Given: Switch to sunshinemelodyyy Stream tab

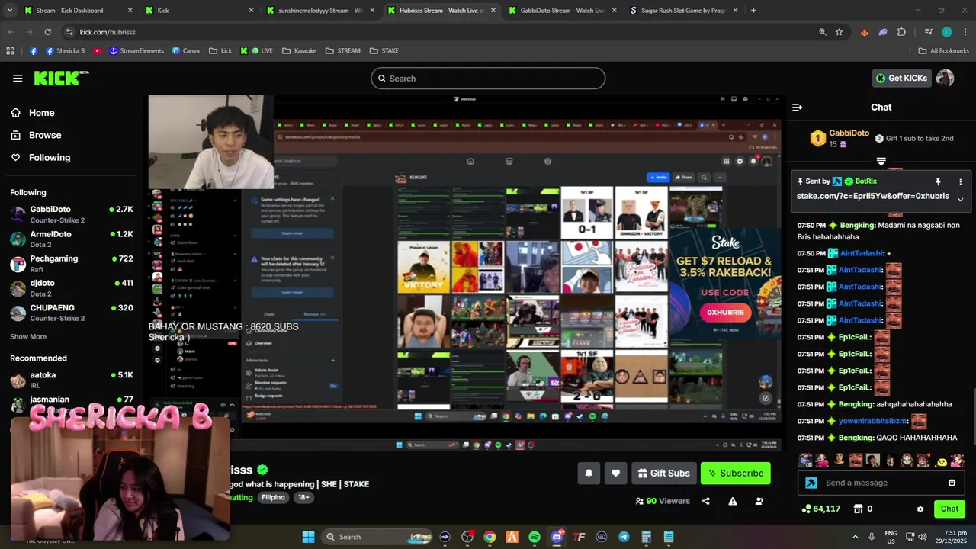Looking at the screenshot, I should click(320, 11).
